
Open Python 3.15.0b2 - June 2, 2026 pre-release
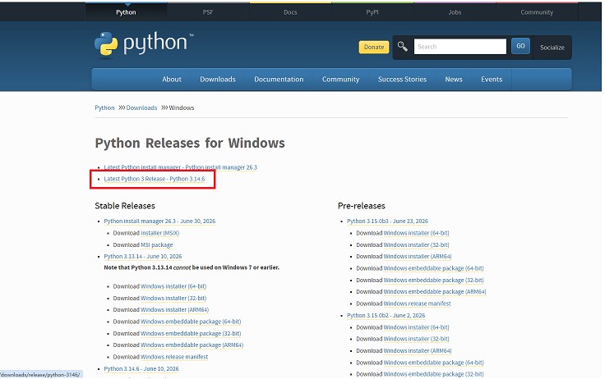coord(386,316)
